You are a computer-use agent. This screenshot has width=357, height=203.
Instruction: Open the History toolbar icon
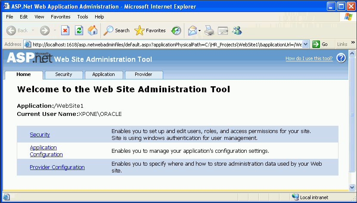coord(176,30)
